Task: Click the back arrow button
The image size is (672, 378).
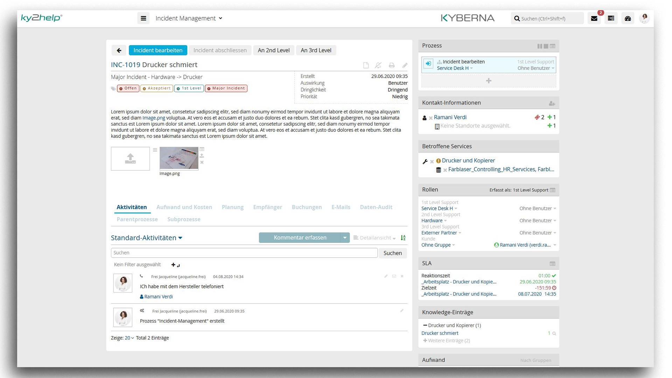Action: click(119, 50)
